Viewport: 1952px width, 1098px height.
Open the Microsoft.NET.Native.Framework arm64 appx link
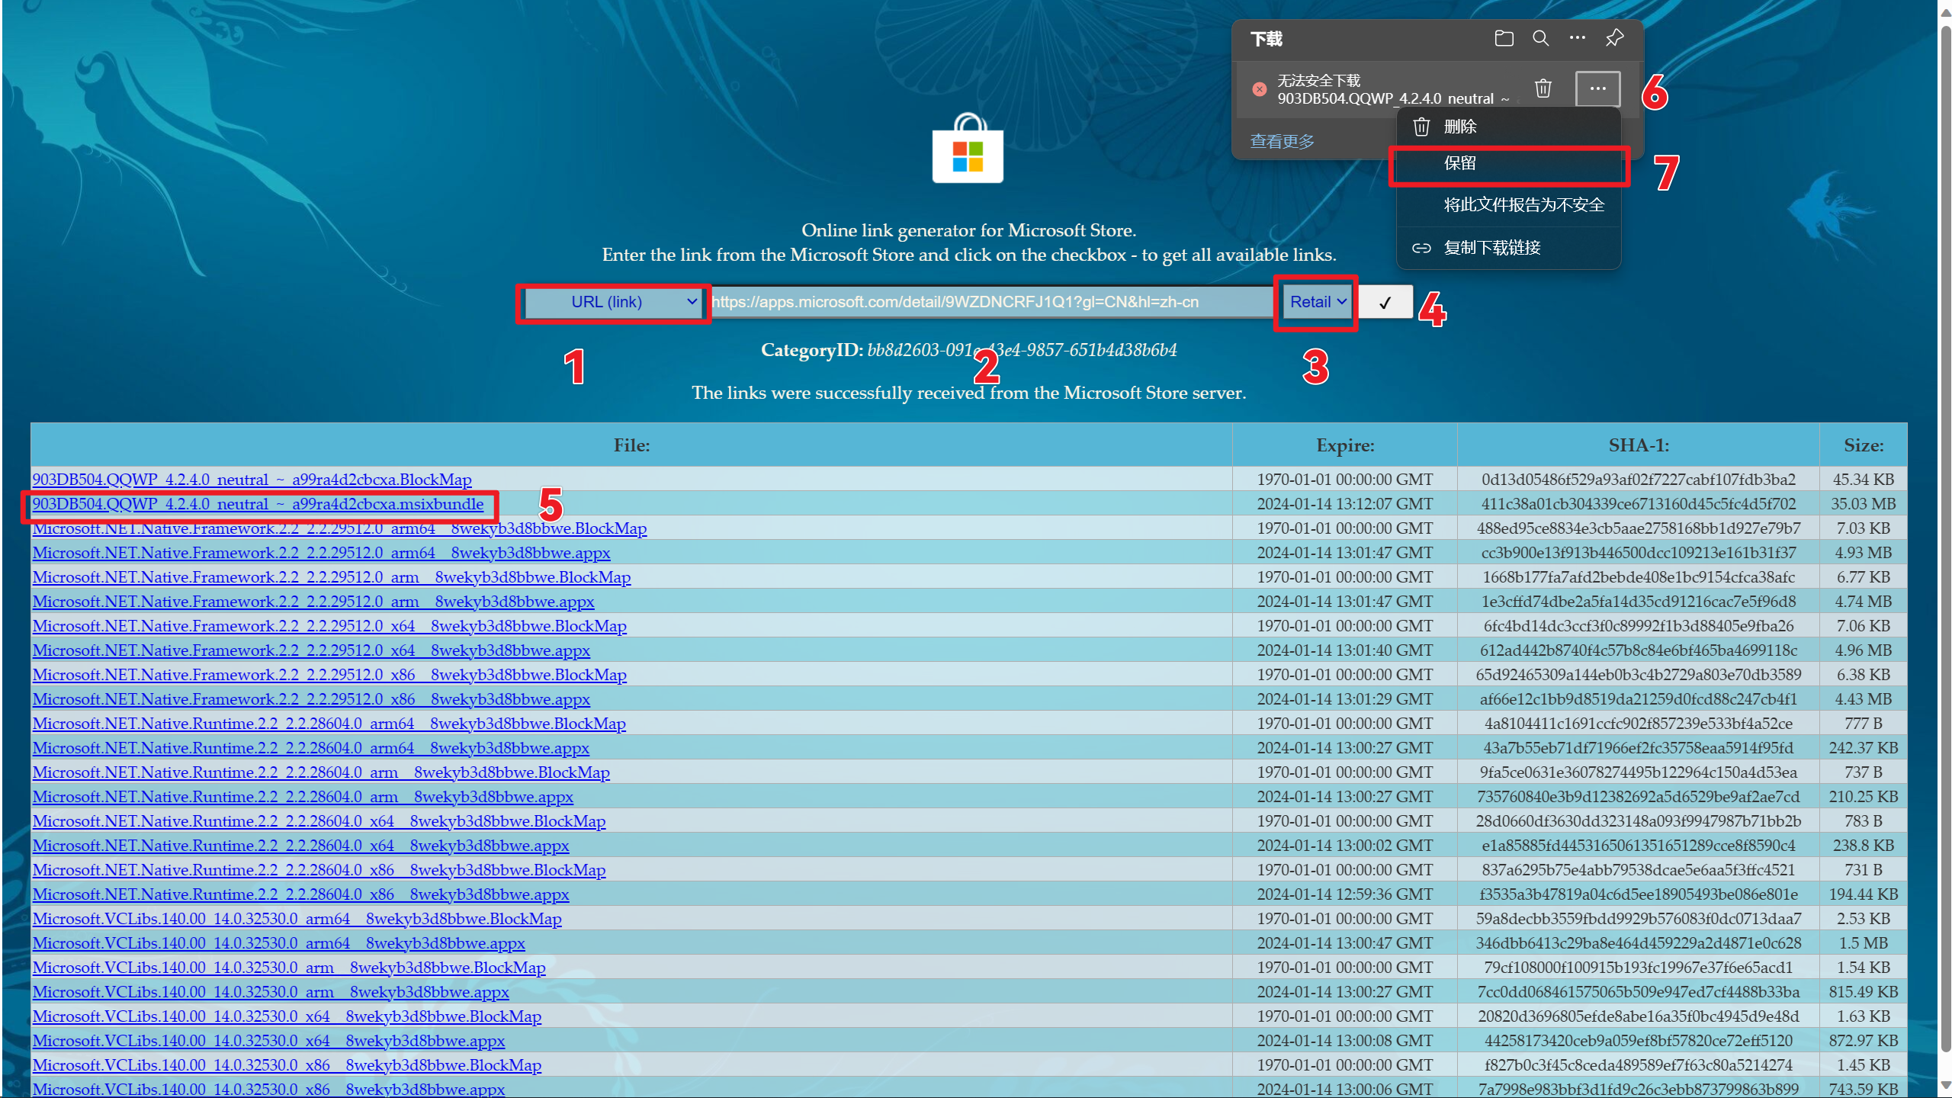320,552
